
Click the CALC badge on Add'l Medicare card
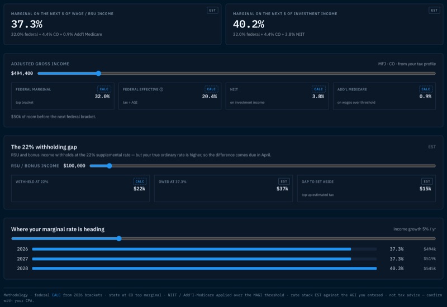click(x=426, y=89)
